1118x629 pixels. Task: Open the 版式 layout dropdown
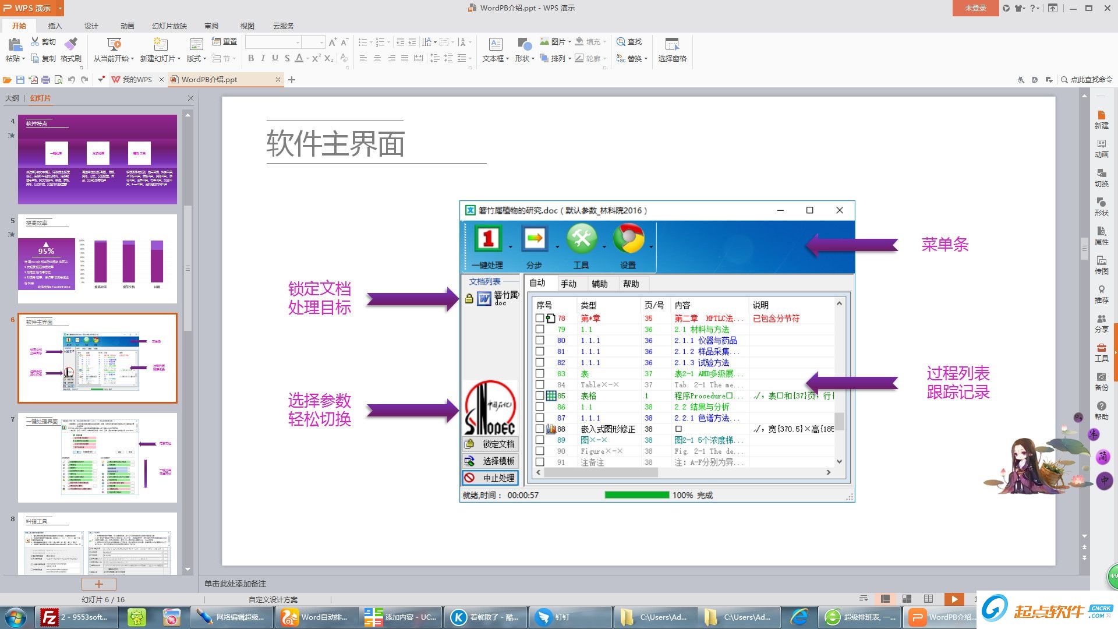(x=196, y=58)
